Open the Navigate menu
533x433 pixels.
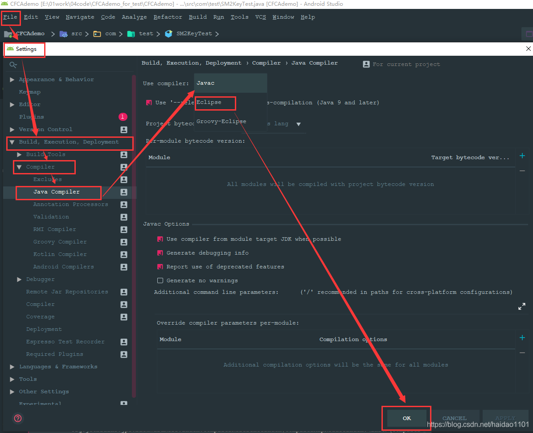80,17
